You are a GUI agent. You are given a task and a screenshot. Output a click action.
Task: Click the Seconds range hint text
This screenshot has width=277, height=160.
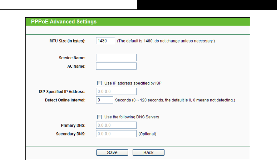tap(175, 100)
